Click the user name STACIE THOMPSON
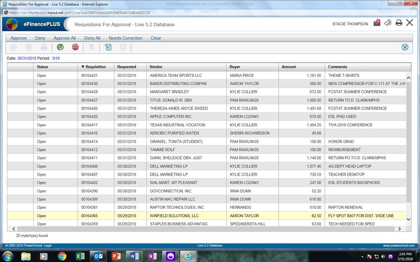The image size is (420, 262). coord(350,24)
